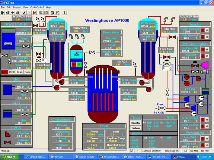
Task: Switch to Search Results in the taskbar
Action: point(85,157)
